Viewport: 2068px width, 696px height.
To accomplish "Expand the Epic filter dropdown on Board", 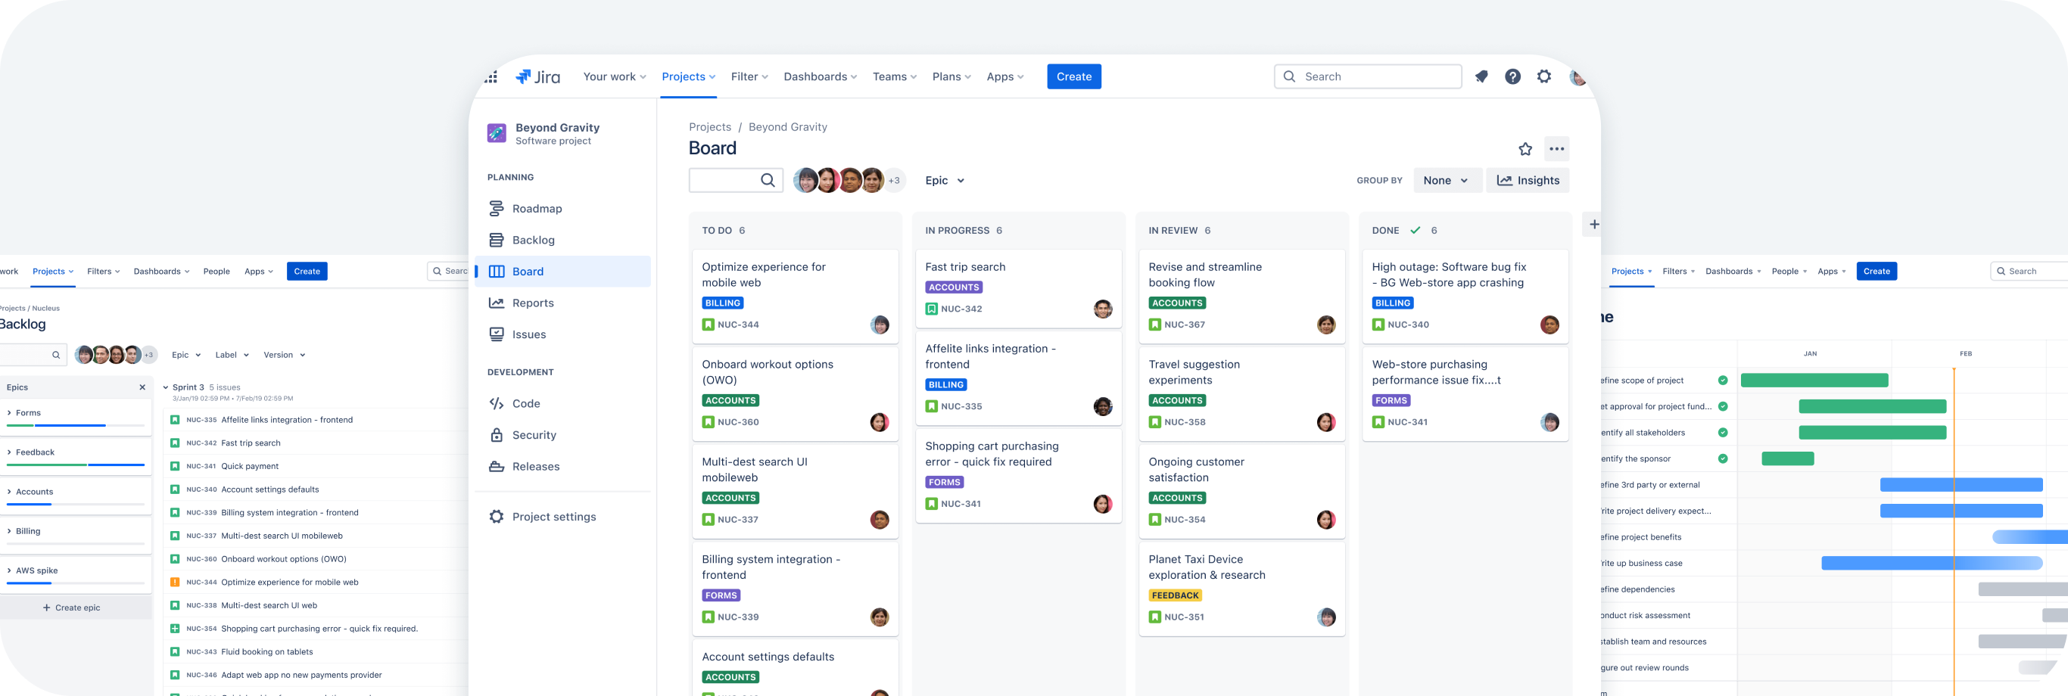I will pyautogui.click(x=944, y=180).
